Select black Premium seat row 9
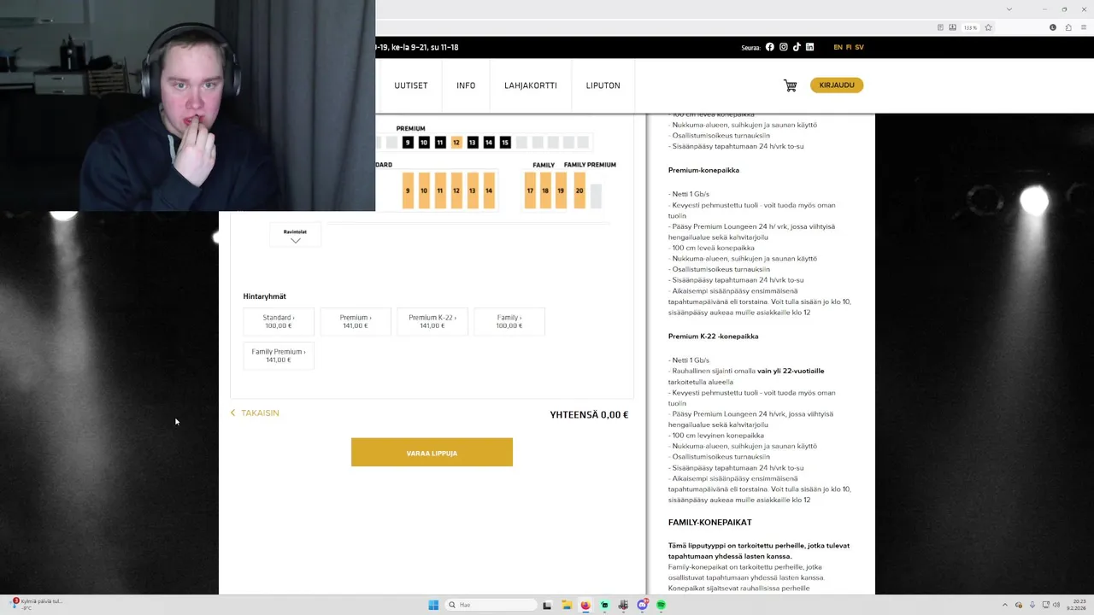The image size is (1094, 615). tap(408, 143)
